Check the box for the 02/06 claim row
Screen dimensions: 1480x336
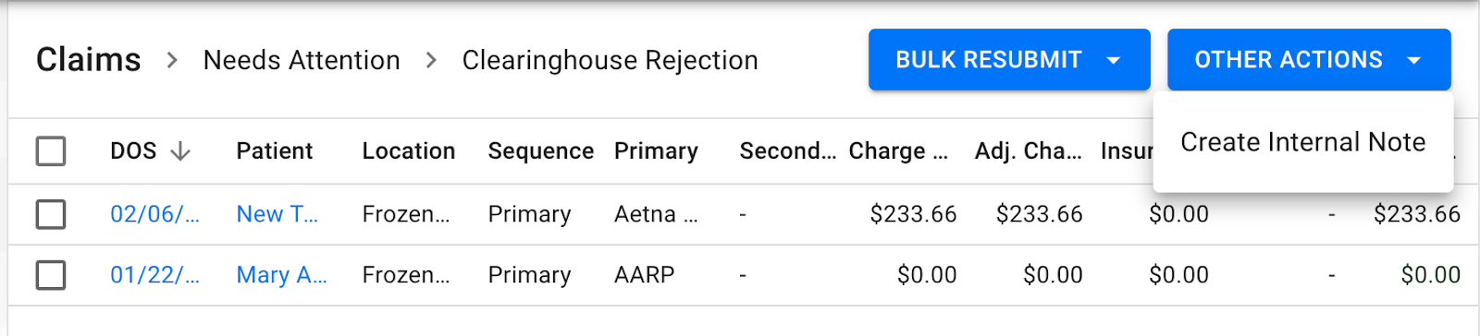point(51,214)
